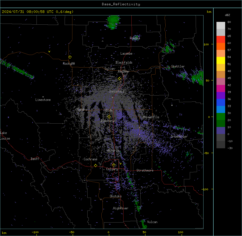Click the green radar echo near Vulcan

(144, 224)
